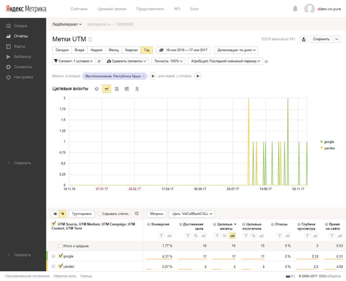
Task: Toggle UTM Source header checkbox
Action: point(54,224)
